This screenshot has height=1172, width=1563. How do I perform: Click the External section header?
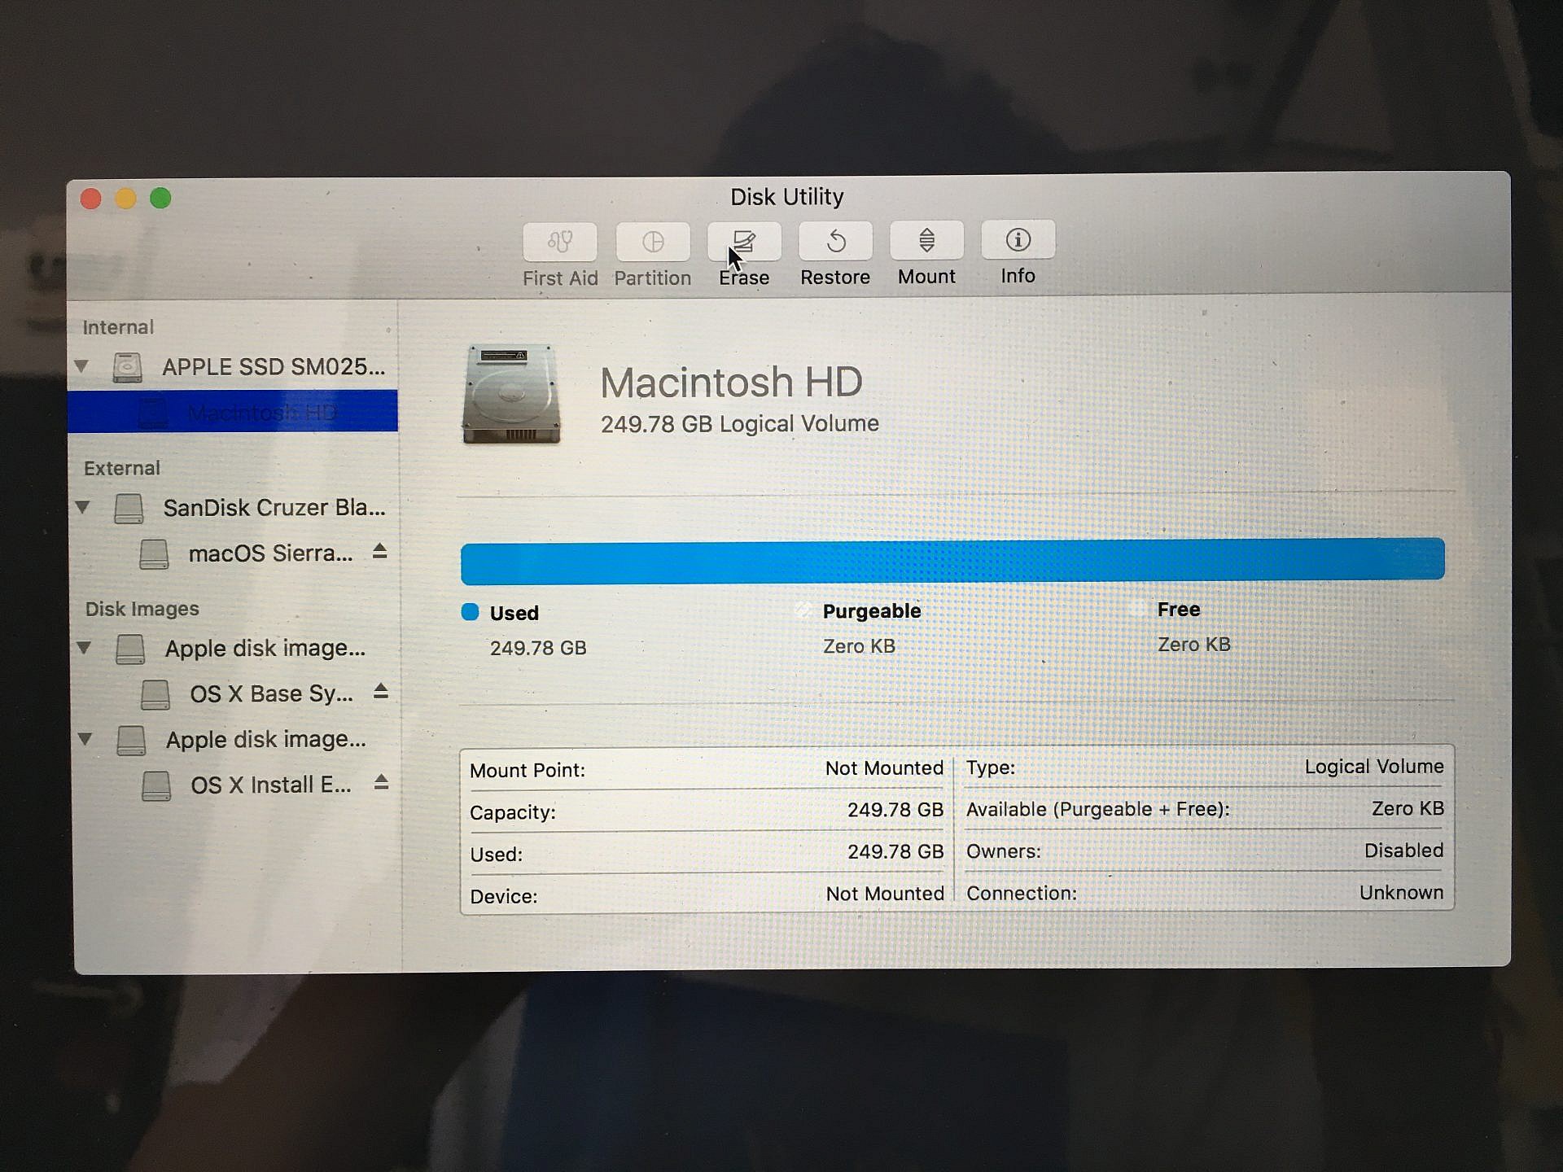coord(122,468)
